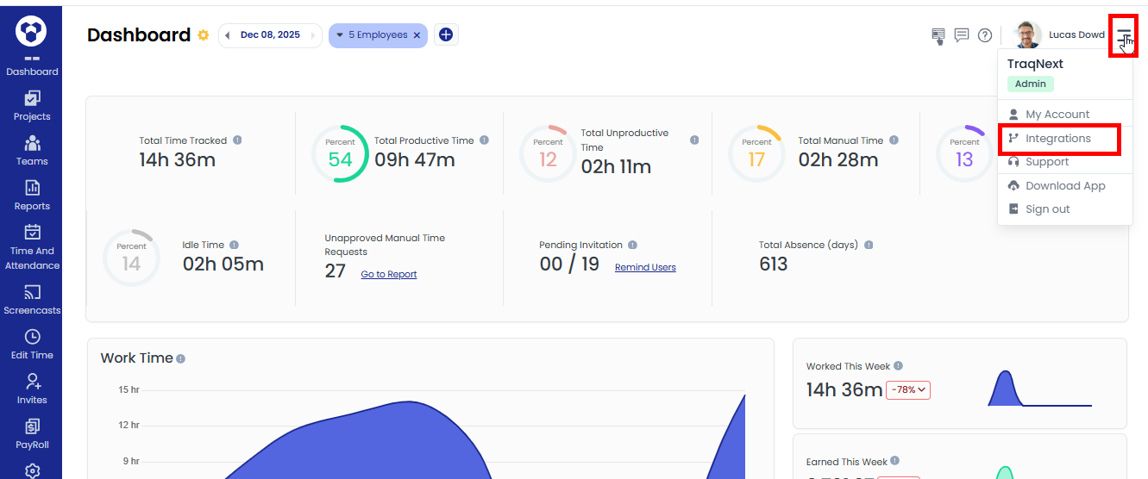The image size is (1148, 479).
Task: Select Integrations from the user menu
Action: (1057, 139)
